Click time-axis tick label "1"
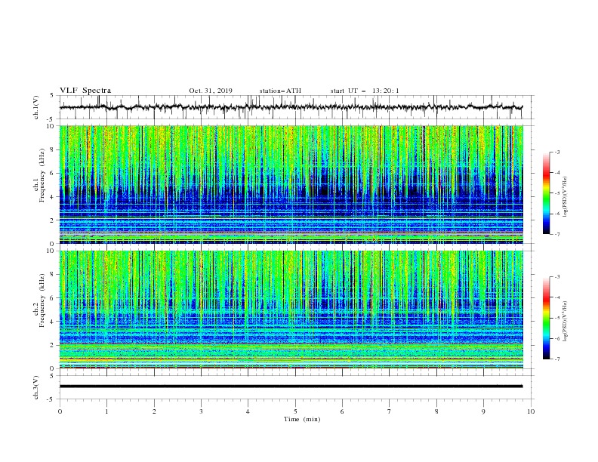The width and height of the screenshot is (598, 462). click(x=106, y=411)
